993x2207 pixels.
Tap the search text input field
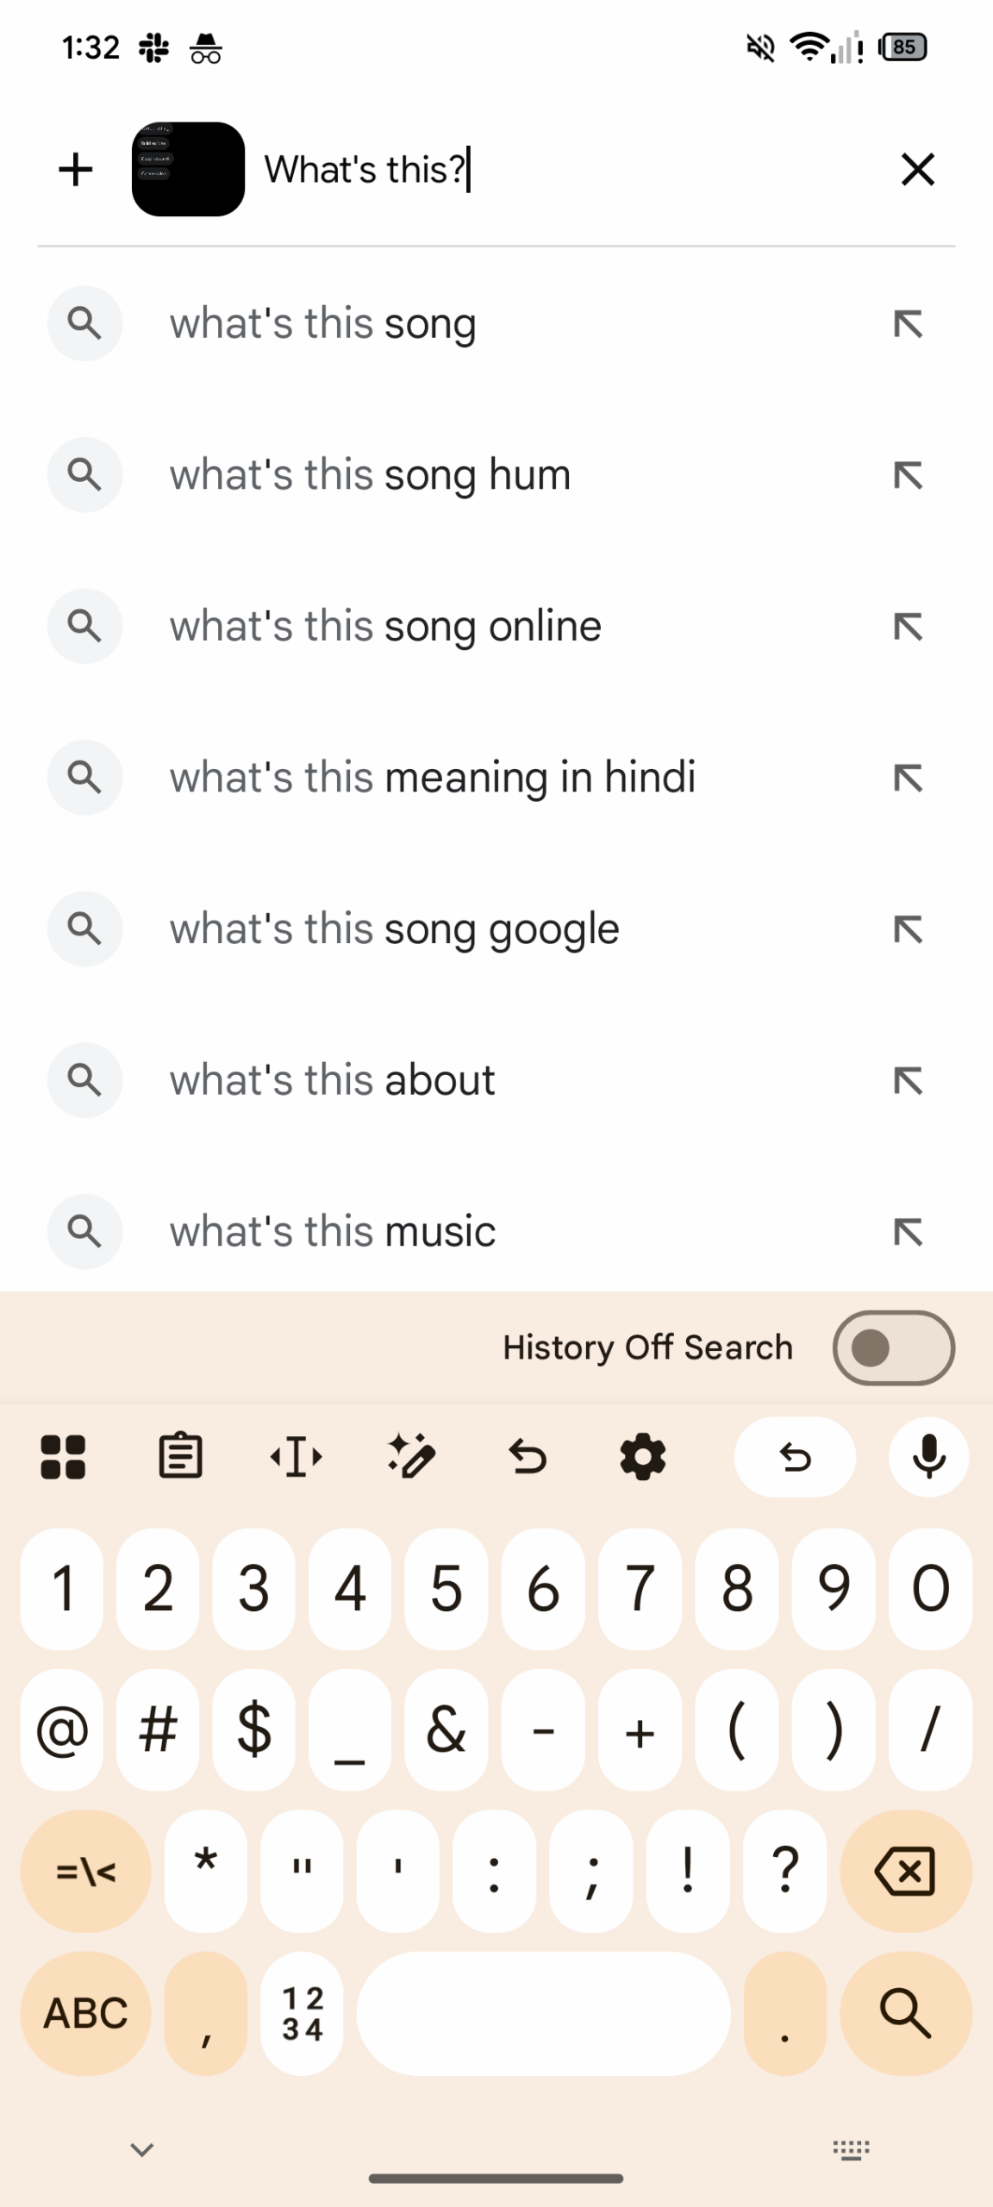pos(569,169)
